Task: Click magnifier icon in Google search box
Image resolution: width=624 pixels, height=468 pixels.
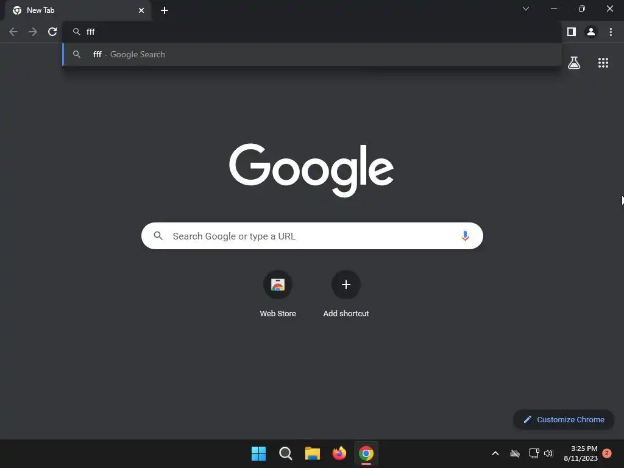Action: coord(158,236)
